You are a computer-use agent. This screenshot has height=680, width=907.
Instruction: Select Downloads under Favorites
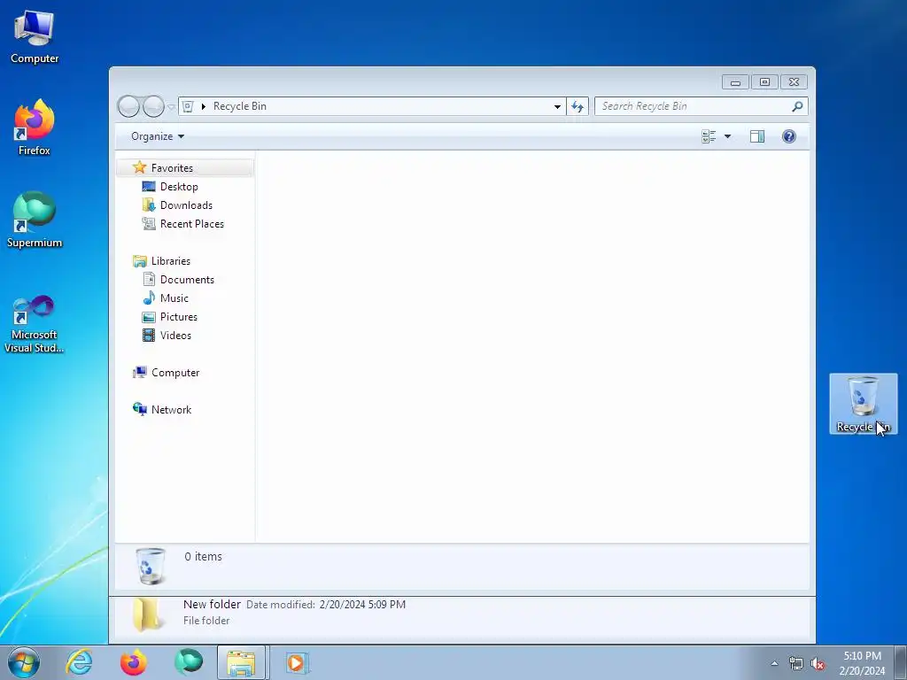[x=186, y=205]
